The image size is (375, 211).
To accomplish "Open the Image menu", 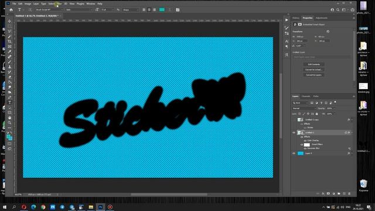I will (28, 4).
